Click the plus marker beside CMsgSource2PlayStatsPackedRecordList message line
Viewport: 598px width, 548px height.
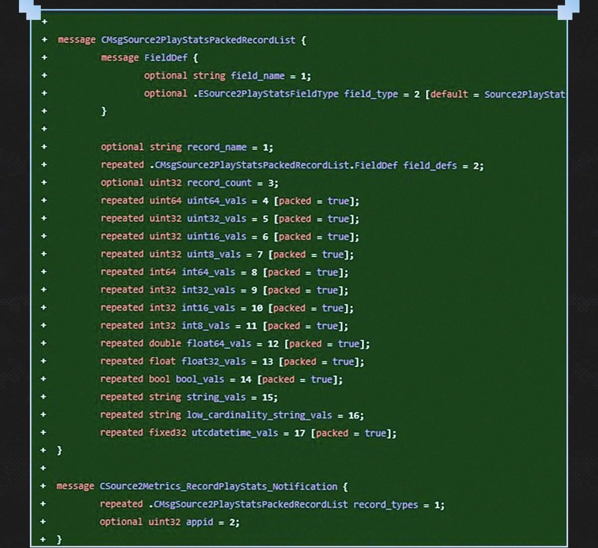tap(44, 40)
